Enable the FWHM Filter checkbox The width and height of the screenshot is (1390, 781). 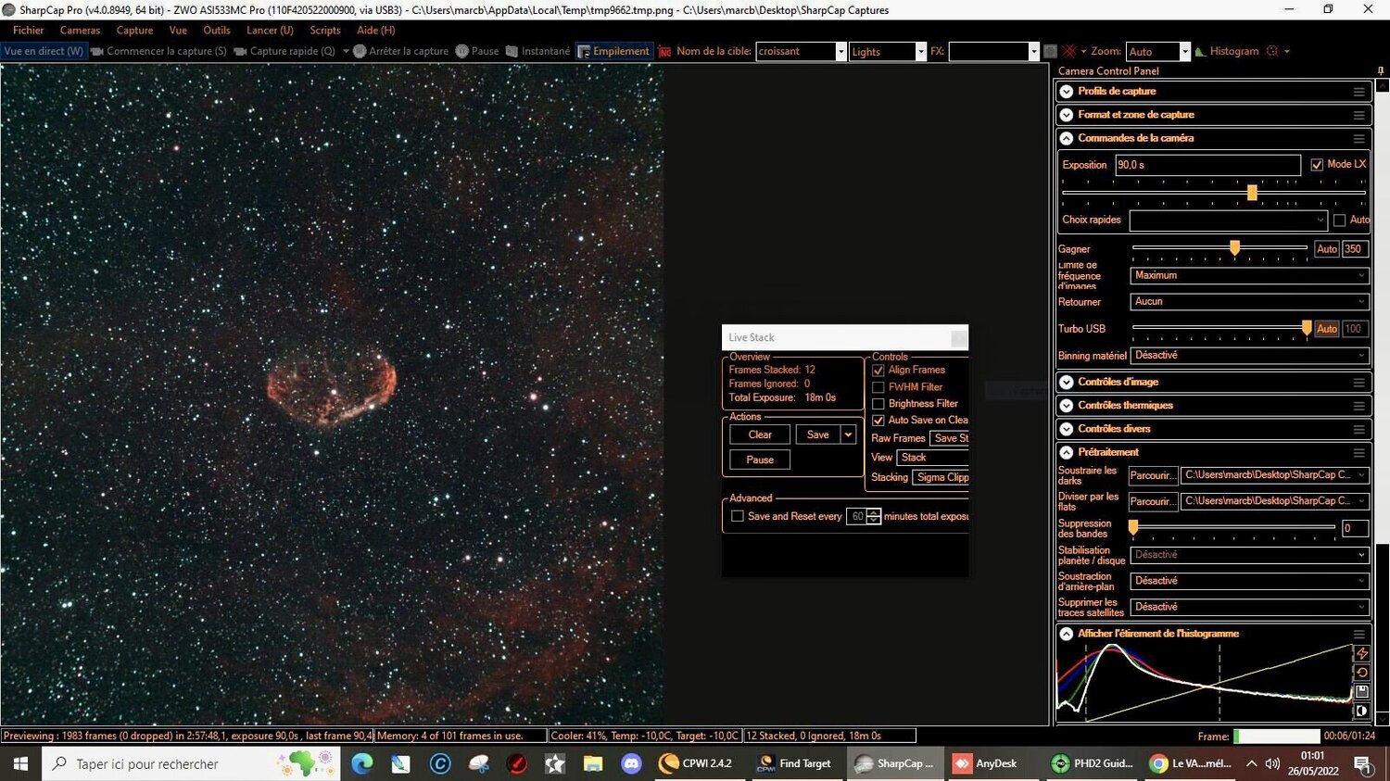pyautogui.click(x=878, y=386)
